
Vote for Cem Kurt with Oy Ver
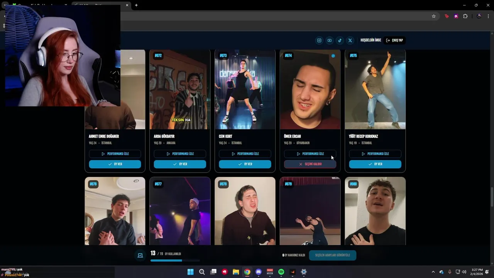coord(245,164)
